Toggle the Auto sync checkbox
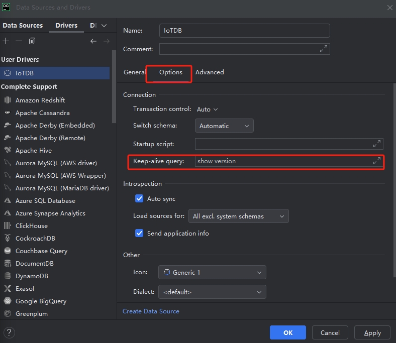This screenshot has height=343, width=396. (140, 199)
